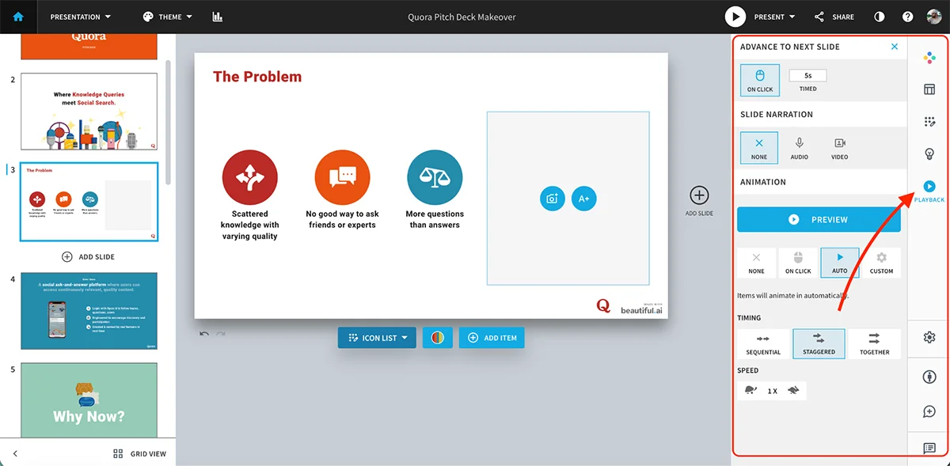Select slide 4 thumbnail with phone
This screenshot has width=950, height=466.
[x=89, y=311]
